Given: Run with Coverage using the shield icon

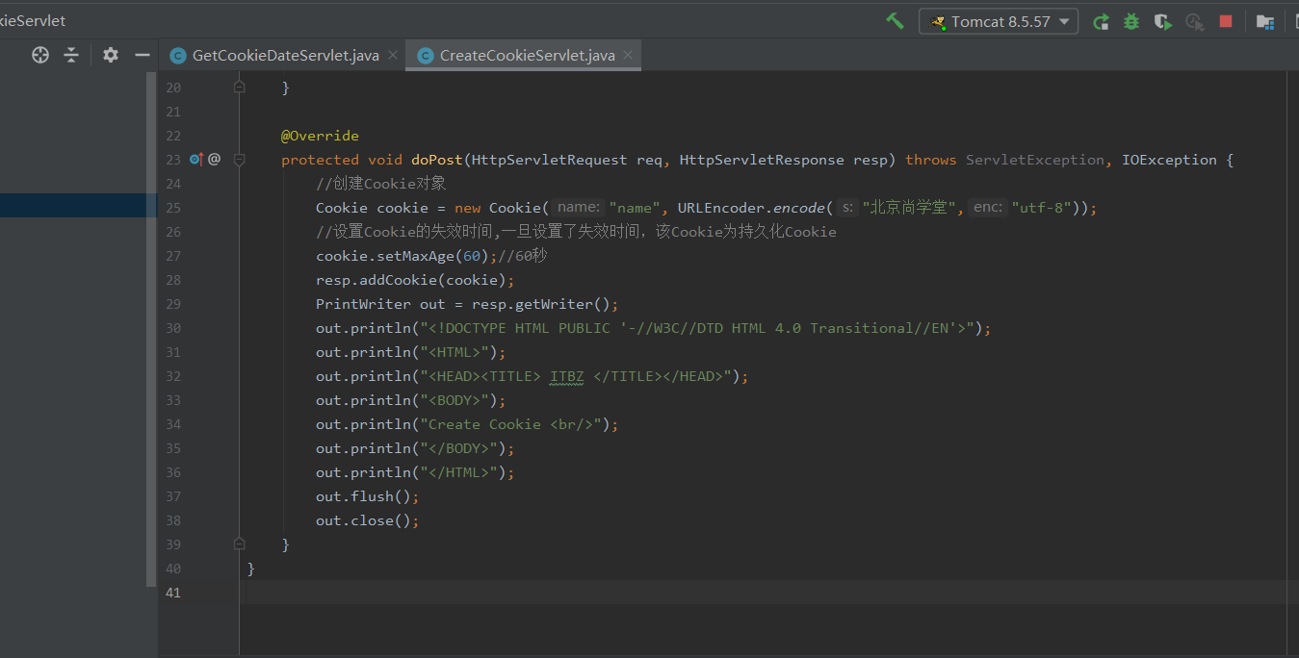Looking at the screenshot, I should (1163, 21).
